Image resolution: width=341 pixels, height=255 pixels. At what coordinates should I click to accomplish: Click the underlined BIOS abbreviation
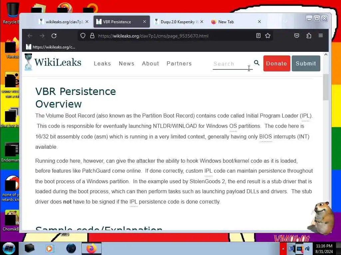265,136
